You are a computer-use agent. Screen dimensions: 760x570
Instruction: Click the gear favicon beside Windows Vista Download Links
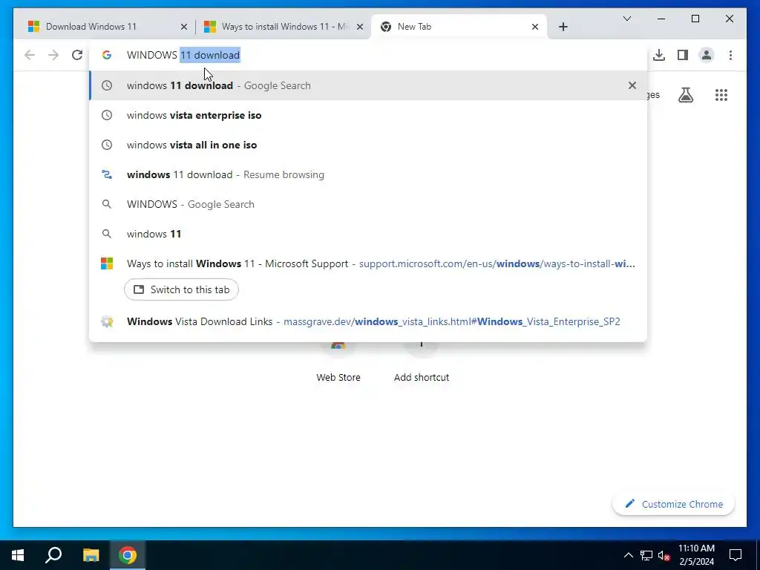(x=107, y=321)
